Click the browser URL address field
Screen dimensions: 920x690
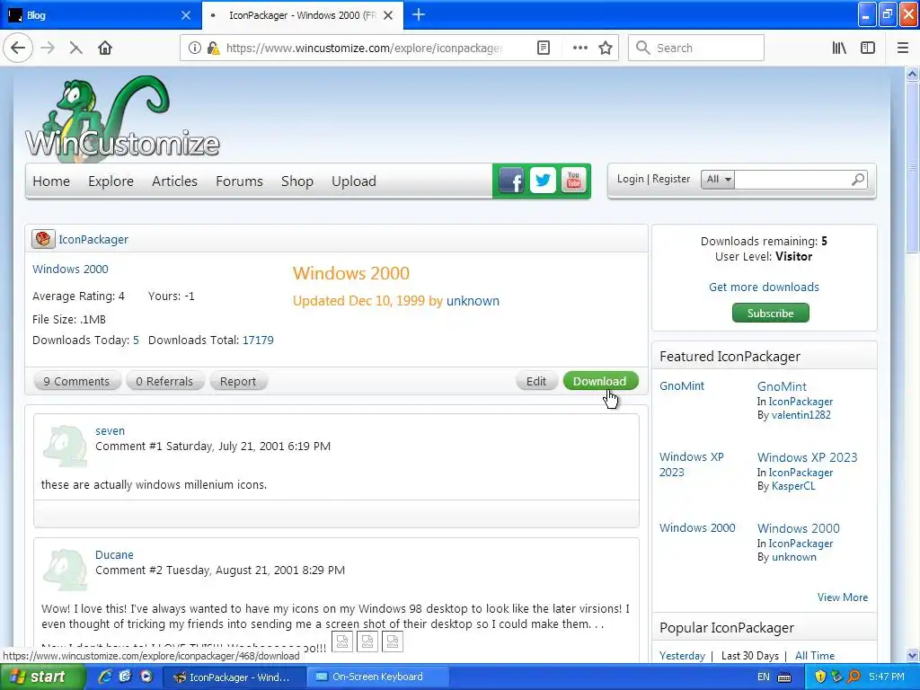(364, 48)
